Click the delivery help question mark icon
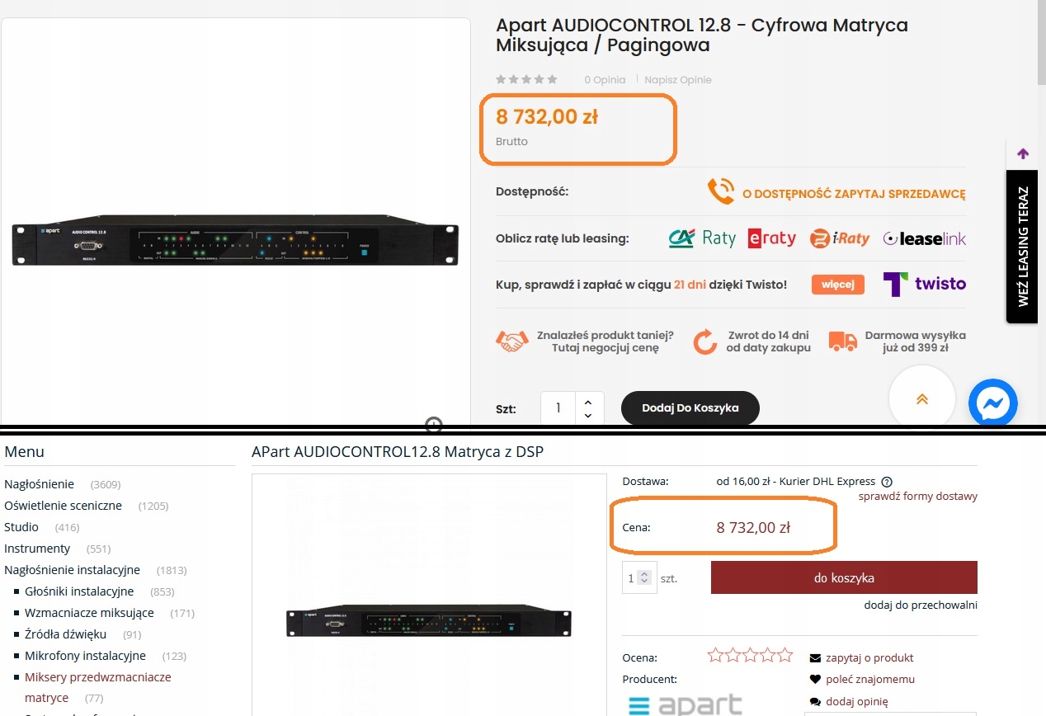The width and height of the screenshot is (1046, 716). 887,482
